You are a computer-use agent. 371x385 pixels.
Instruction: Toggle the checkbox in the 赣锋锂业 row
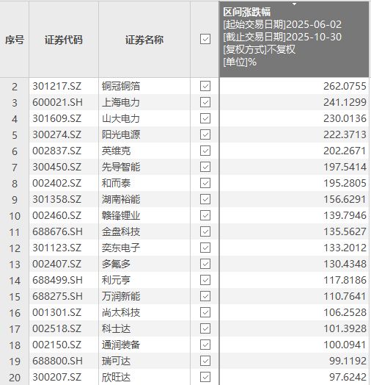click(205, 215)
